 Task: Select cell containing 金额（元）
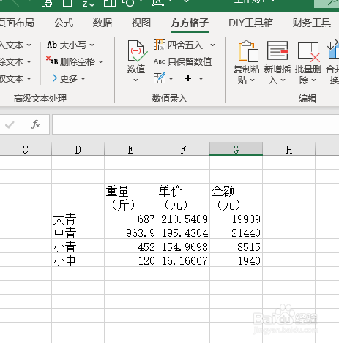point(236,197)
